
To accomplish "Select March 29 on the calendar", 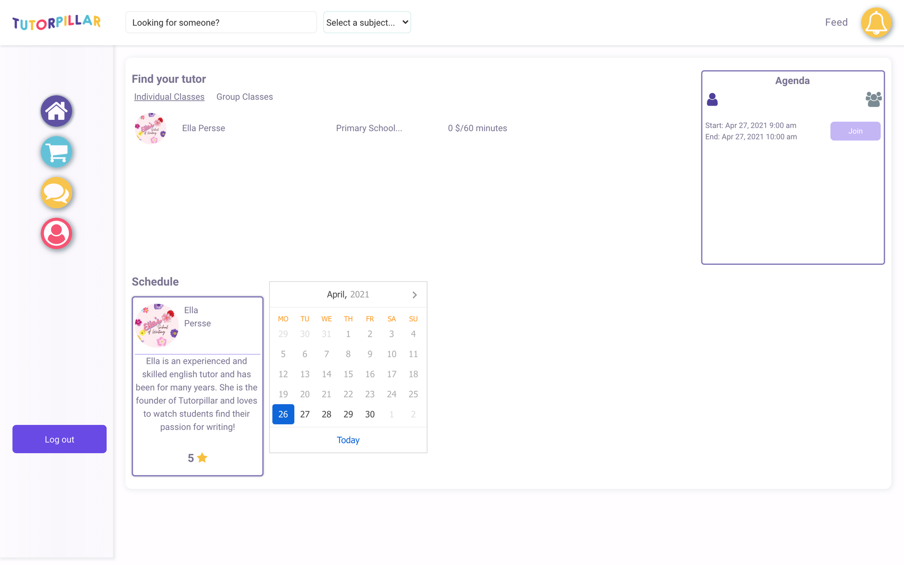I will coord(283,334).
